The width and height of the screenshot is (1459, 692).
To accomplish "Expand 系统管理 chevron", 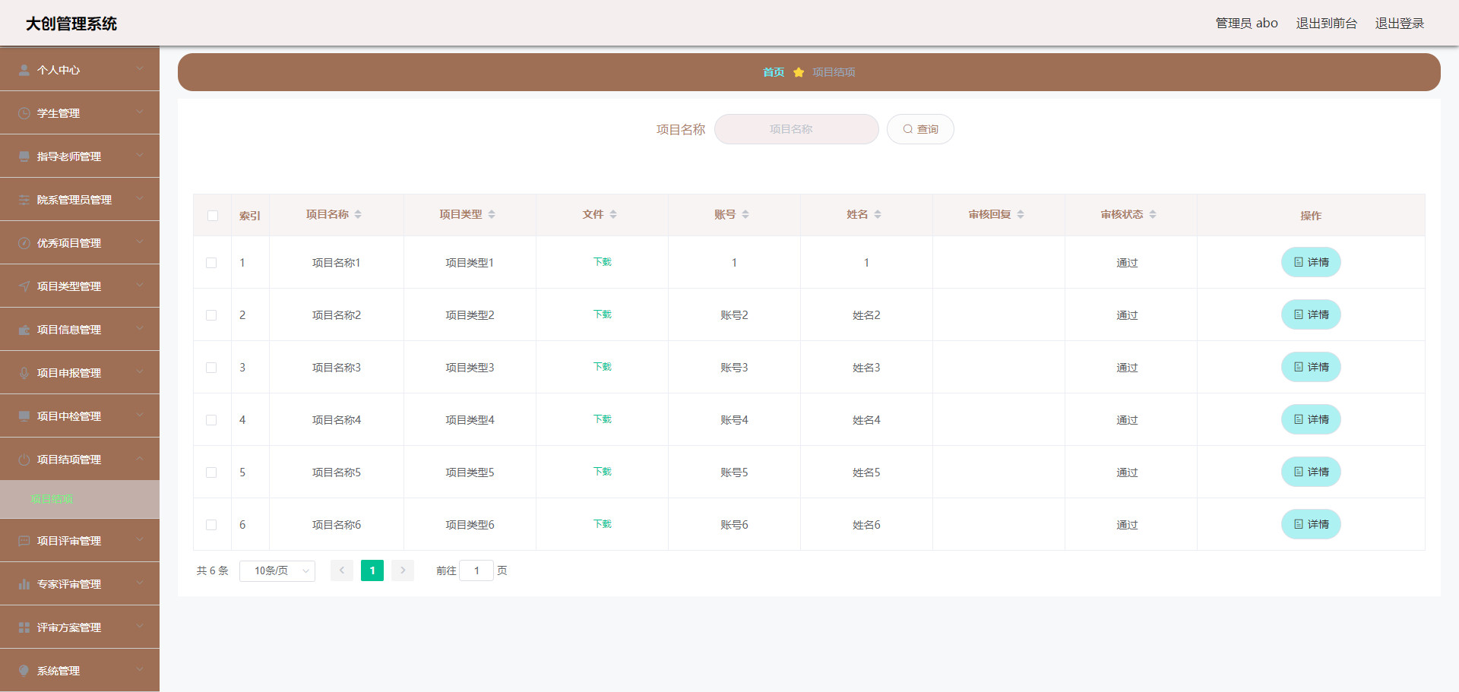I will [x=140, y=670].
